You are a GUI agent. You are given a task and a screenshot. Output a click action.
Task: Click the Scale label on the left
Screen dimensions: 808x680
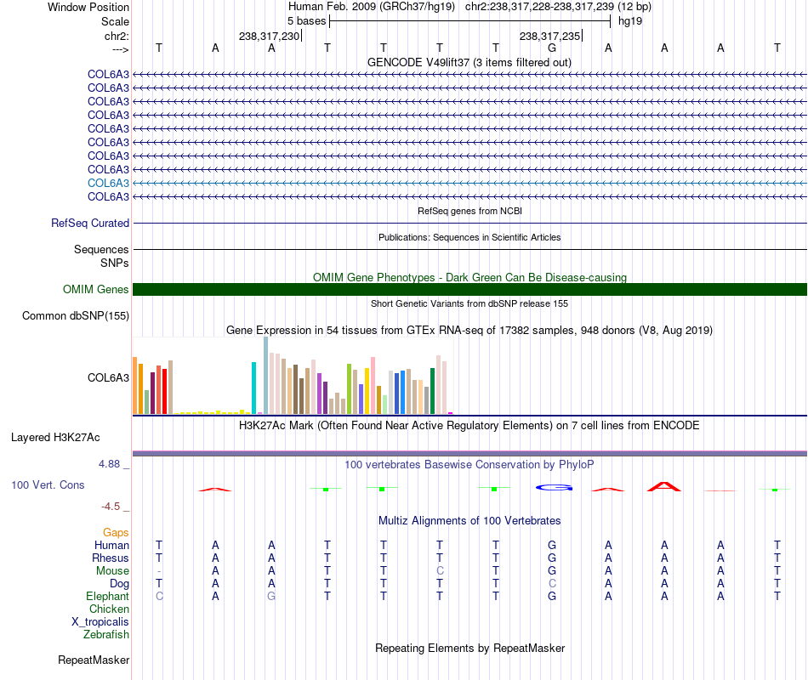pyautogui.click(x=115, y=21)
